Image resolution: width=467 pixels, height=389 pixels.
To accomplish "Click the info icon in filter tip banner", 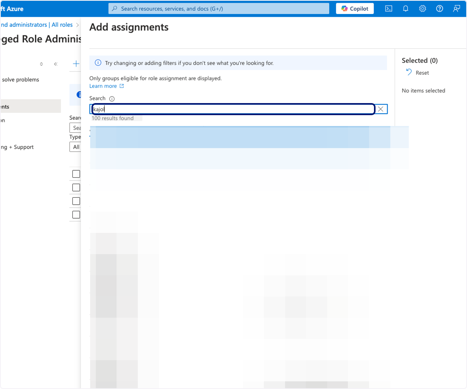I will (x=98, y=63).
